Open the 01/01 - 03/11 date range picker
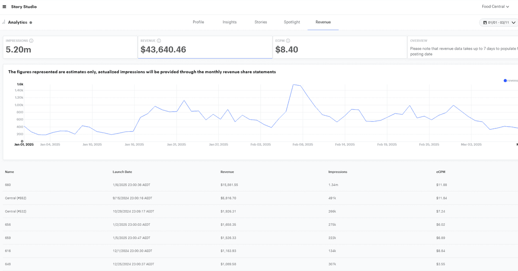518x271 pixels. (498, 22)
